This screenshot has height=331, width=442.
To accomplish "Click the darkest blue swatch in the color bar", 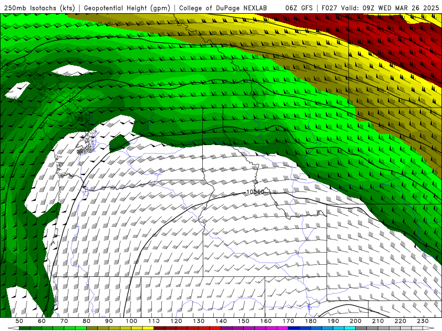I will (x=294, y=328).
